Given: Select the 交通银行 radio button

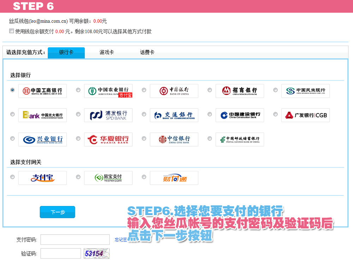Looking at the screenshot, I should 144,114.
